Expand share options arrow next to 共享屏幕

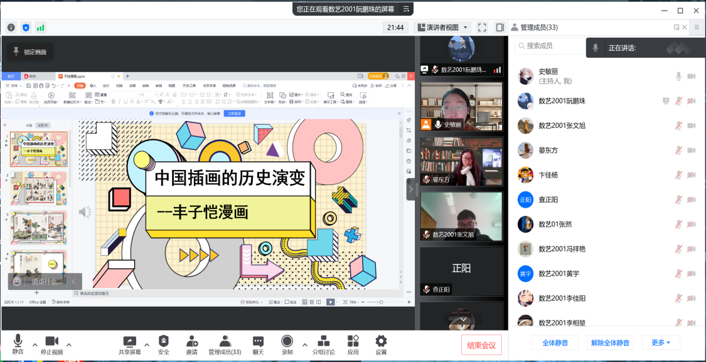[147, 344]
